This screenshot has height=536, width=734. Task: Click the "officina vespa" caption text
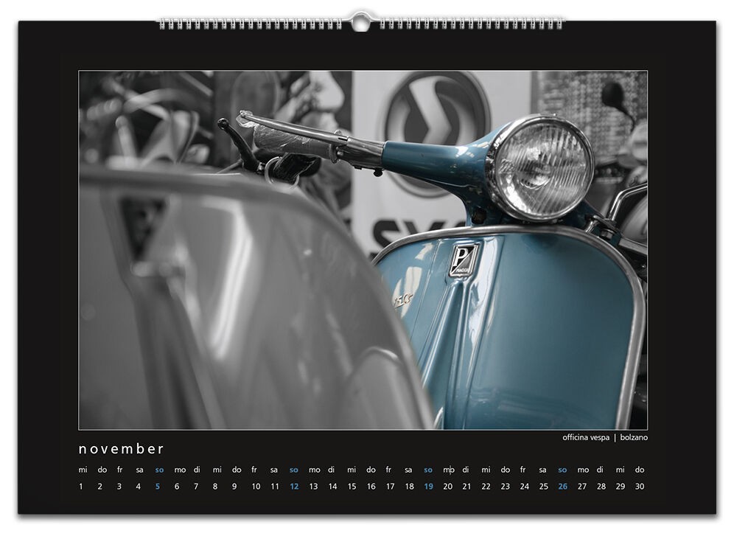point(586,437)
